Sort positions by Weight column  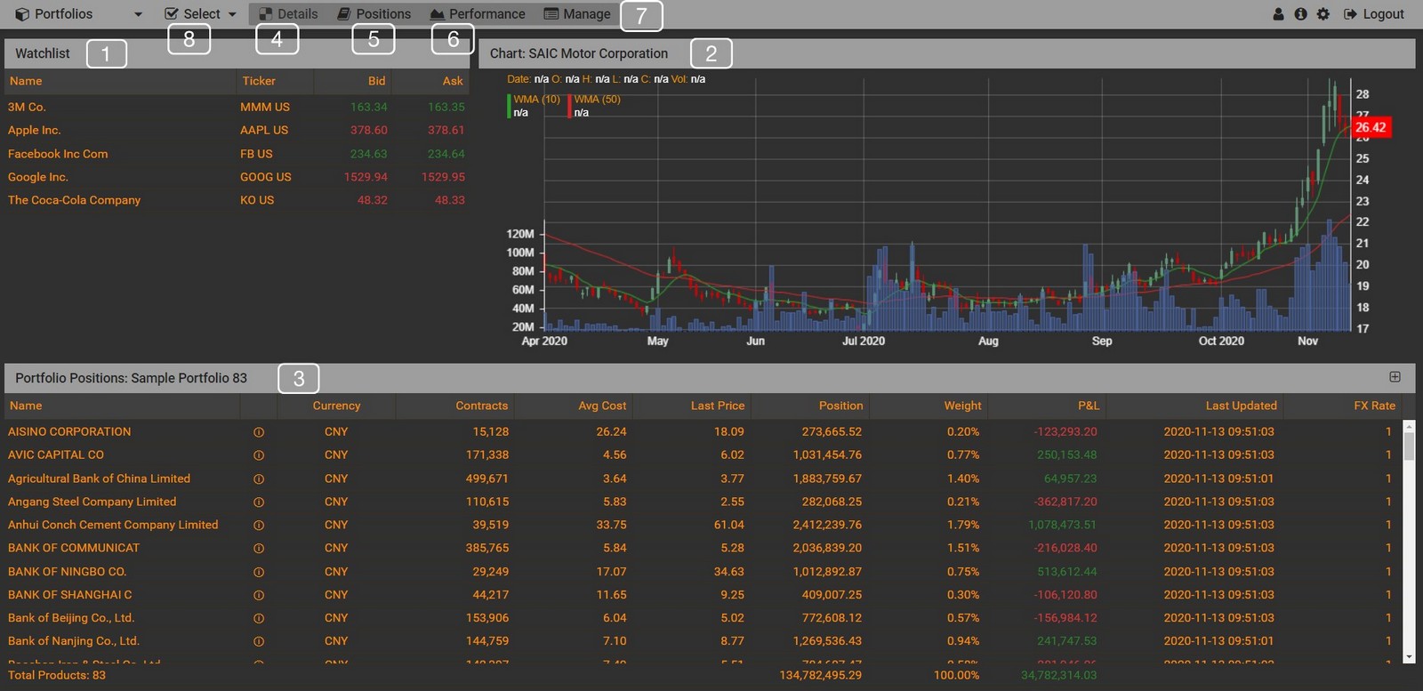[x=963, y=406]
